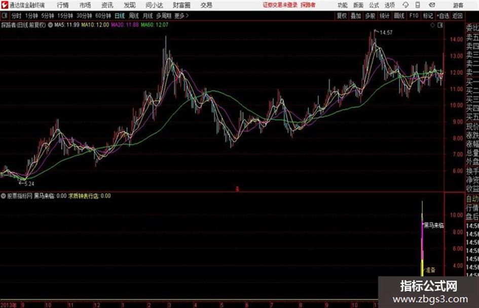
Task: Expand the main chart indicator dropdown beside 探路者
Action: (50, 25)
